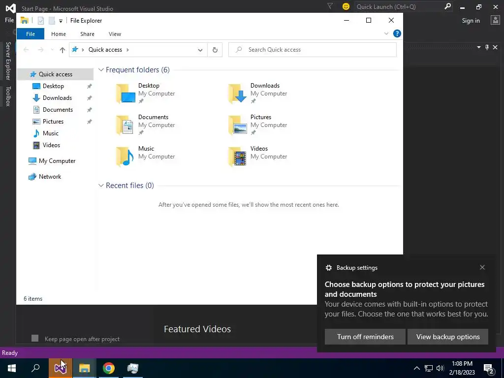Viewport: 504px width, 378px height.
Task: Click the taskbar clock showing 1:08 PM
Action: (462, 368)
